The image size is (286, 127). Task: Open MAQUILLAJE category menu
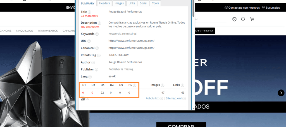click(25, 31)
